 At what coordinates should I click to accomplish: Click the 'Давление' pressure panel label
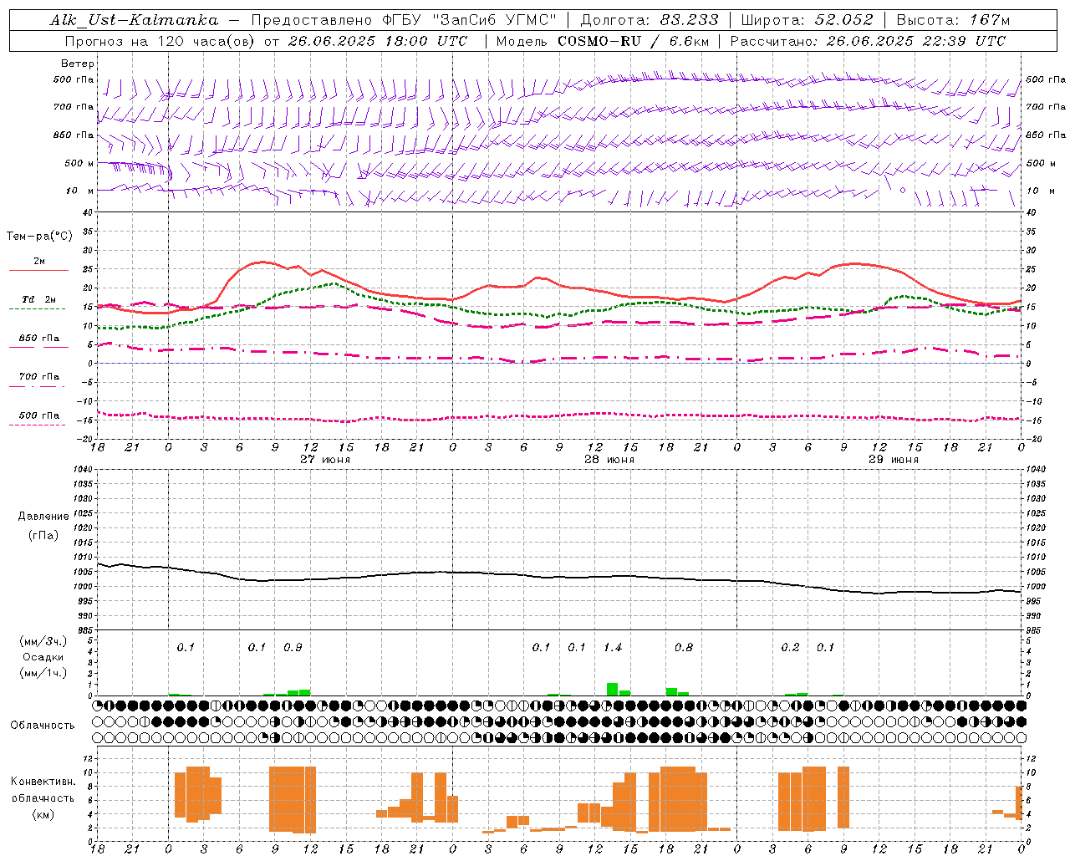tap(43, 517)
